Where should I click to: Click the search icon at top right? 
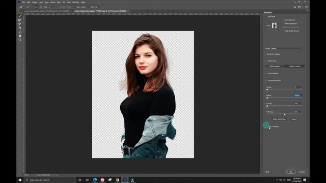pos(295,7)
